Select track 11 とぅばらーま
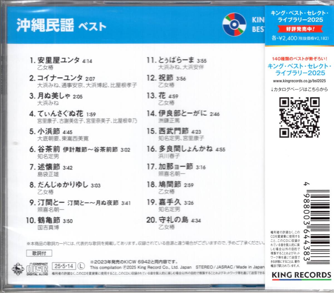This screenshot has width=334, height=293. coord(177,60)
